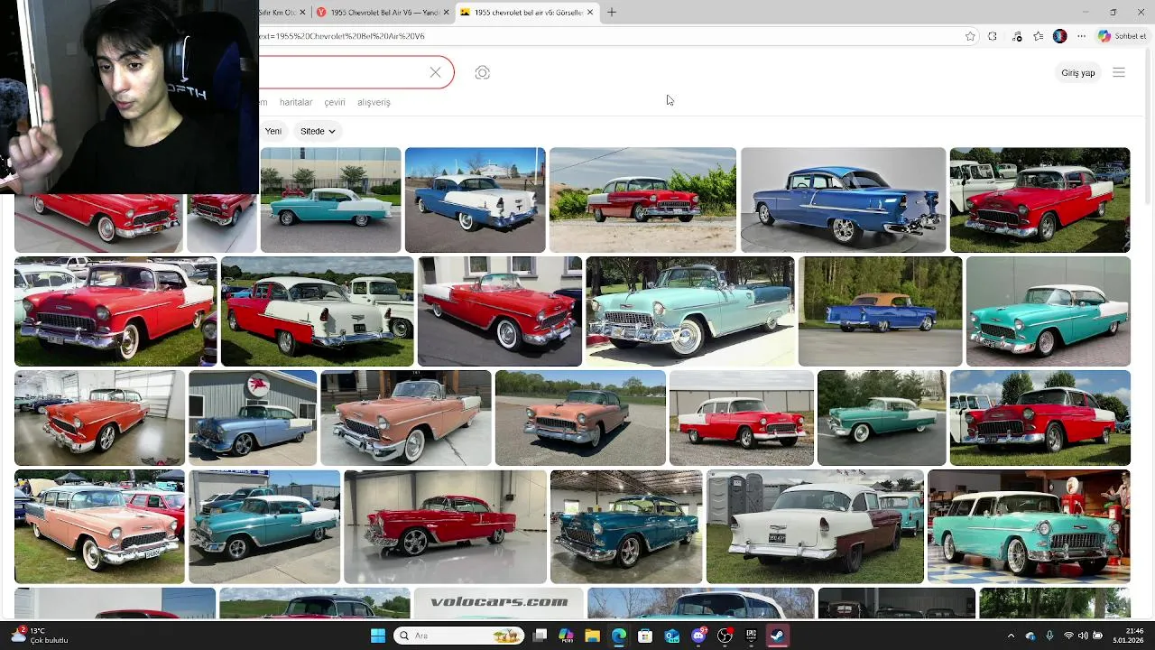
Task: Close the 'Sıfır Km' tab
Action: click(303, 12)
